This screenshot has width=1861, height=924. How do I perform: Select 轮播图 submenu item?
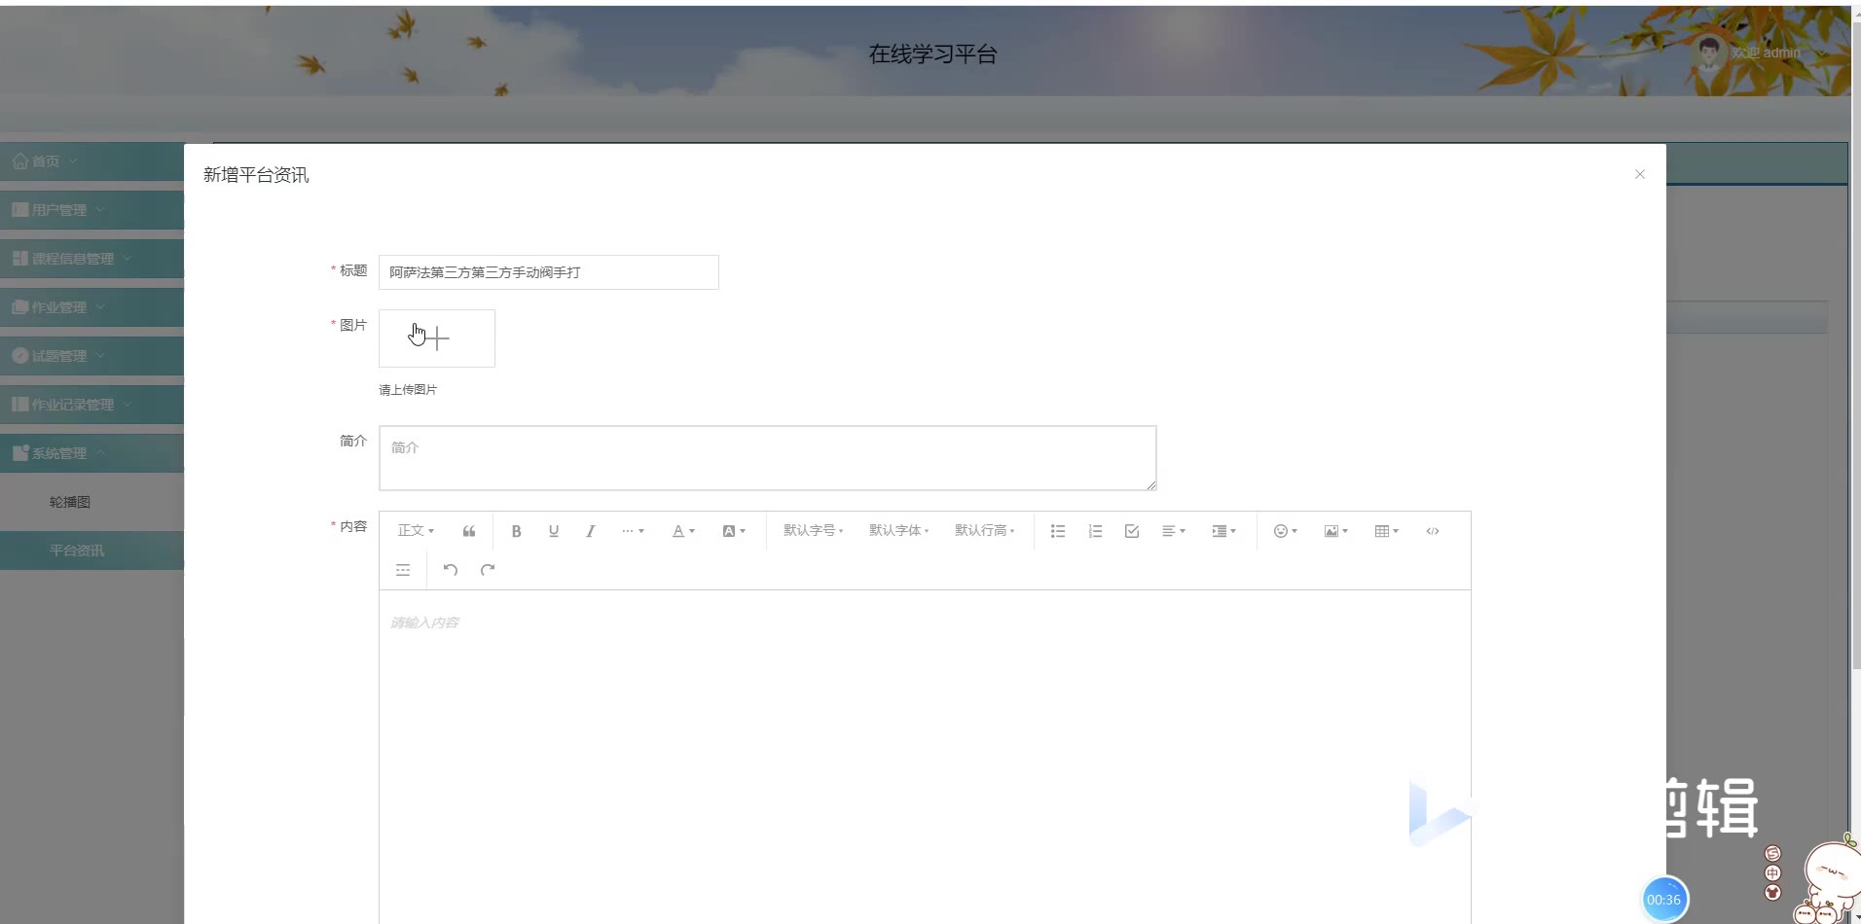(91, 502)
